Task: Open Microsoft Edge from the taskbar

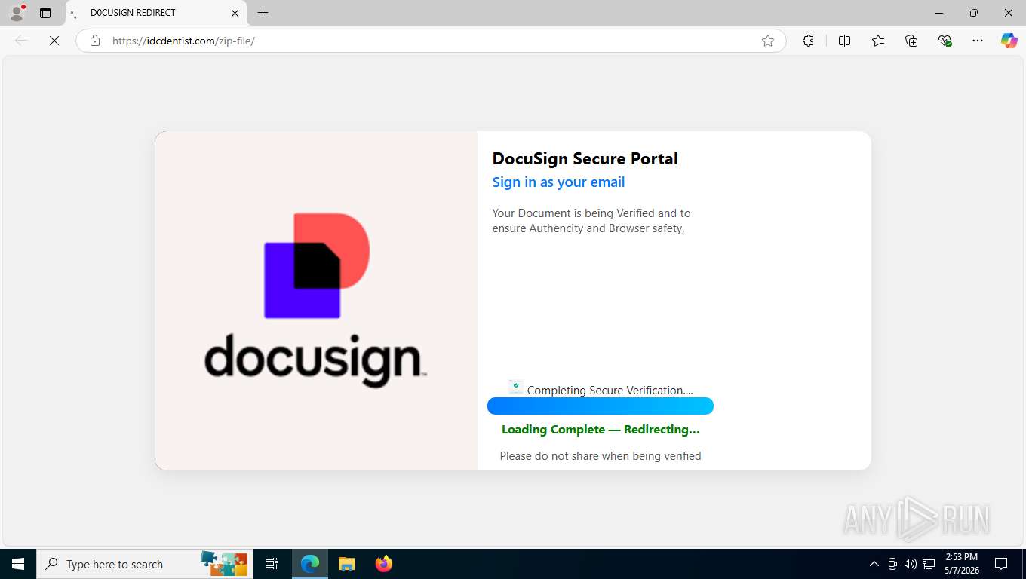Action: click(310, 564)
